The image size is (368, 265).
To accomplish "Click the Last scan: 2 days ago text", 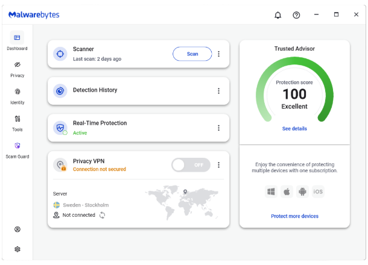I will (x=97, y=59).
